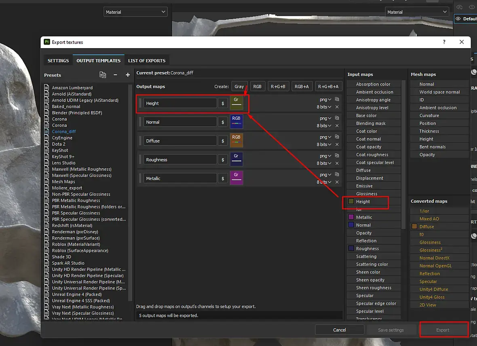Delete the Metallic output map with its X
This screenshot has width=477, height=346.
pos(337,182)
